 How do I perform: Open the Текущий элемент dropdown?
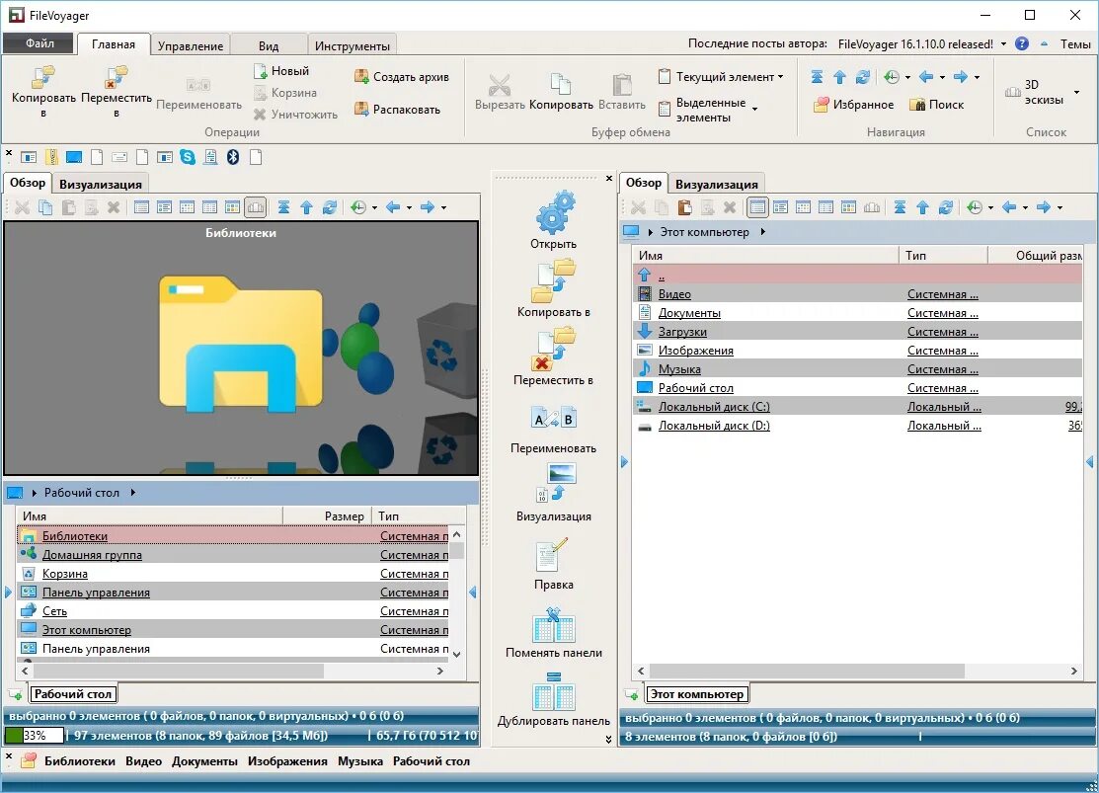(721, 76)
